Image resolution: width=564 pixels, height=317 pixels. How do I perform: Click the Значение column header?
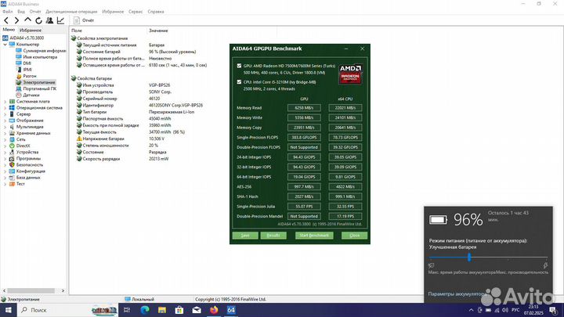(158, 31)
